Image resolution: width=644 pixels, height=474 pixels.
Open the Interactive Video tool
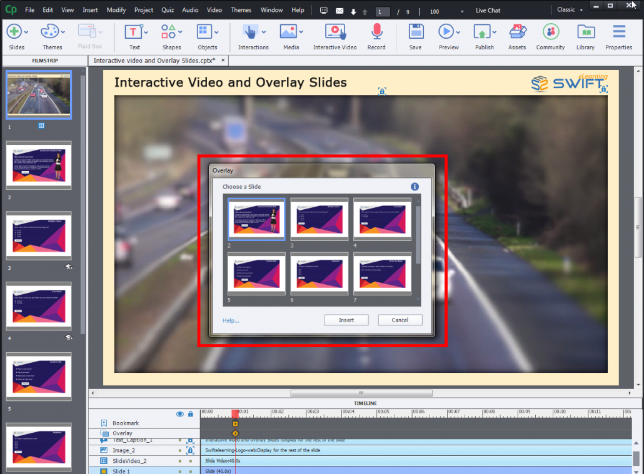(335, 31)
